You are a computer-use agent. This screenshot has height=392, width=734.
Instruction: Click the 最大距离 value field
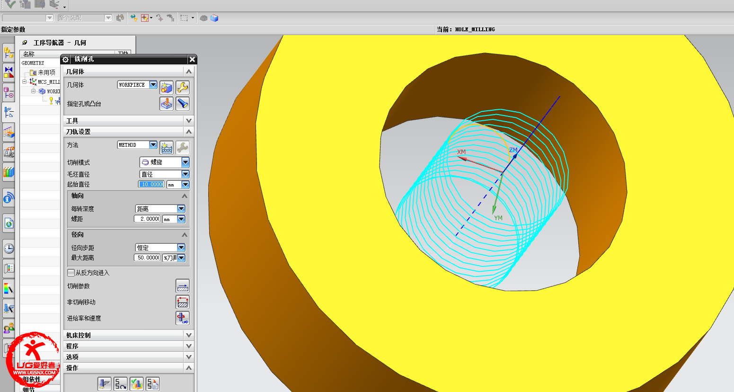click(148, 258)
